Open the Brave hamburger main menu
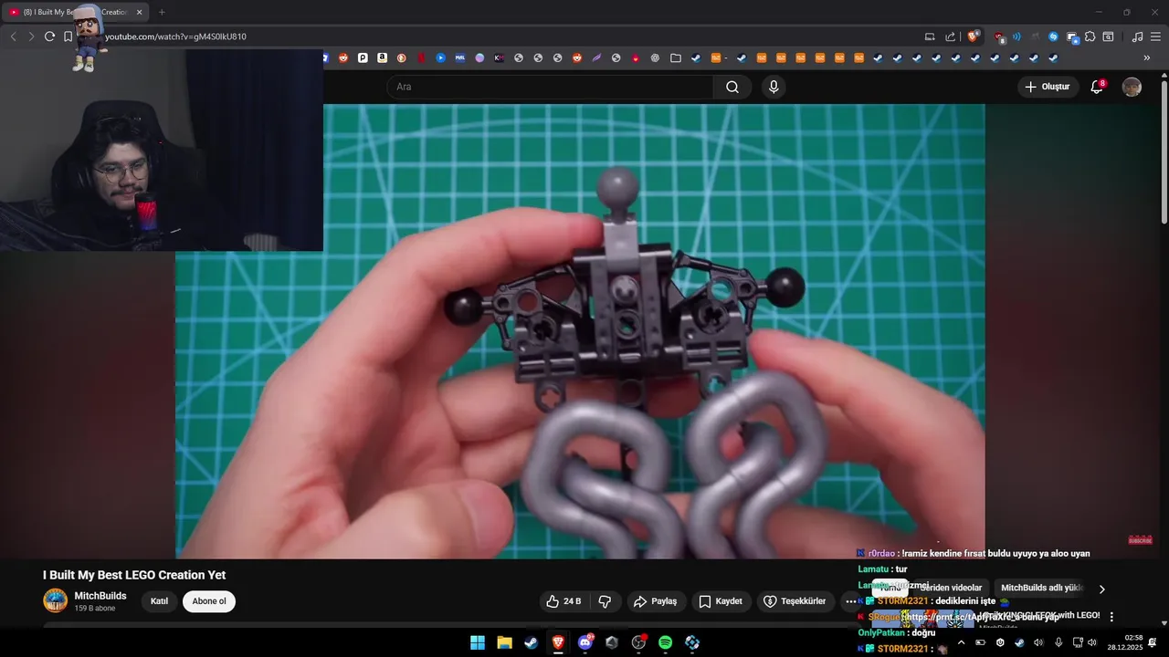1169x657 pixels. pyautogui.click(x=1156, y=36)
